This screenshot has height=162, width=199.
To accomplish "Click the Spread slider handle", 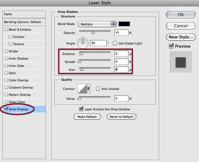I will 79,61.
